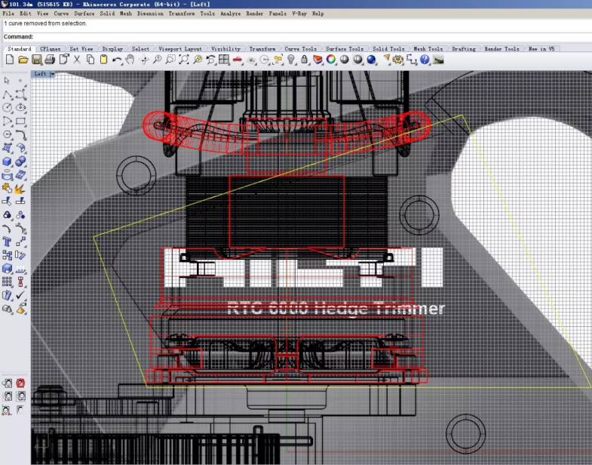This screenshot has width=592, height=465.
Task: Click the Zoom Extents icon
Action: pyautogui.click(x=184, y=60)
